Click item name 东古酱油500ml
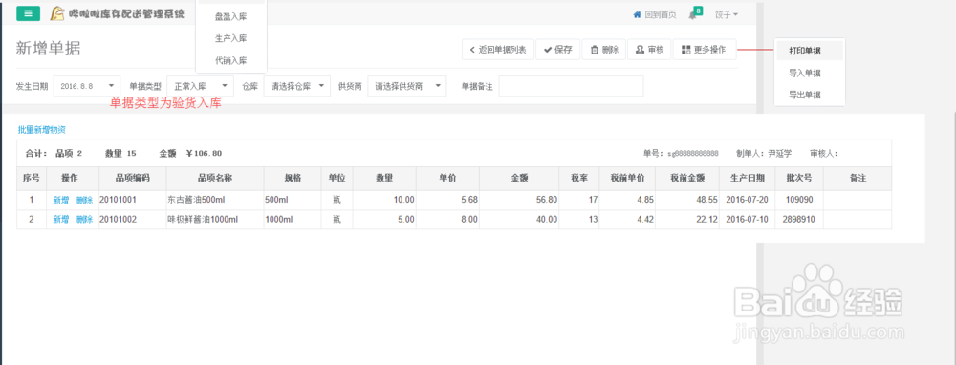The width and height of the screenshot is (956, 365). click(x=214, y=200)
